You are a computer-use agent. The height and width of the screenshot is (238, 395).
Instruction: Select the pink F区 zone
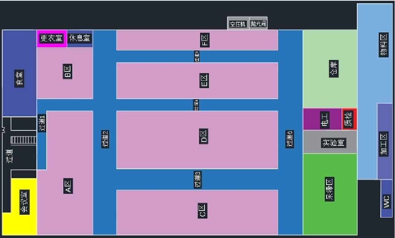tap(197, 40)
